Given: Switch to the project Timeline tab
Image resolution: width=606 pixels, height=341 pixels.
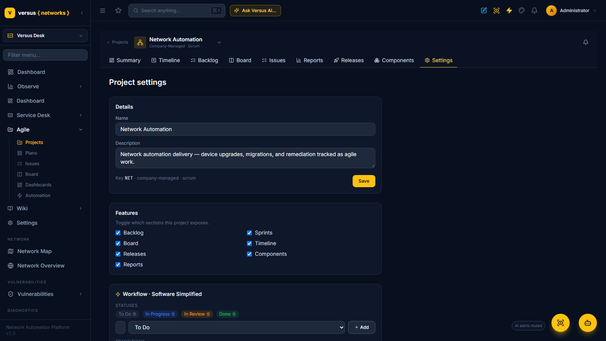Looking at the screenshot, I should (x=166, y=60).
